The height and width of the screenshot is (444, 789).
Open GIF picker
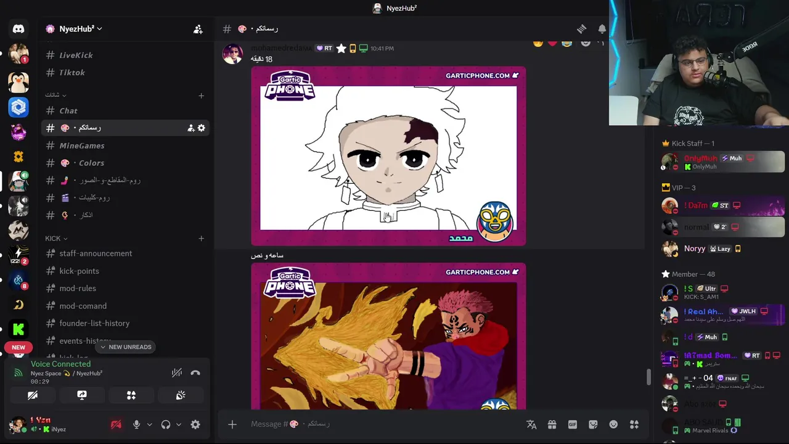573,424
